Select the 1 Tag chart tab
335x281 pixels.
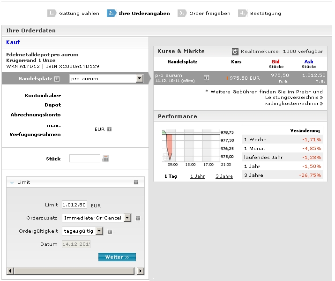tap(171, 176)
